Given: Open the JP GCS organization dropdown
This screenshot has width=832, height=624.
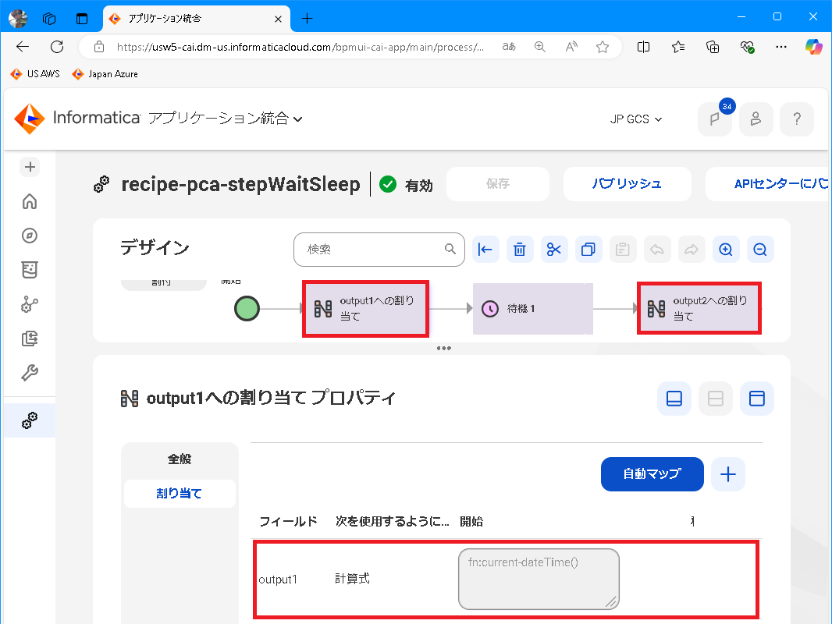Looking at the screenshot, I should tap(635, 119).
